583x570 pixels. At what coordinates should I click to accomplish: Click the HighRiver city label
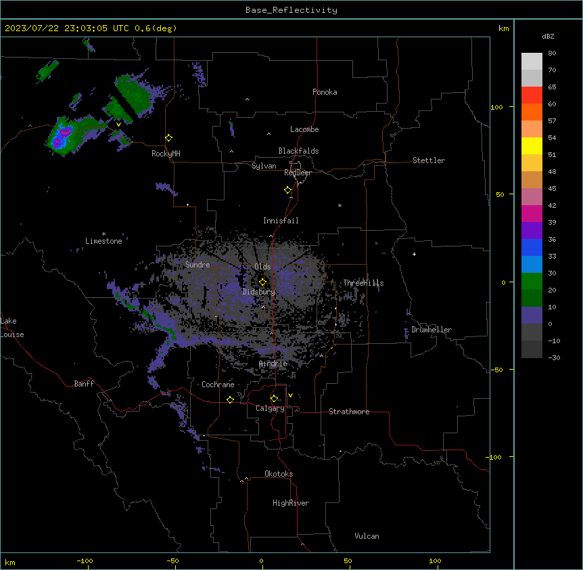point(291,503)
